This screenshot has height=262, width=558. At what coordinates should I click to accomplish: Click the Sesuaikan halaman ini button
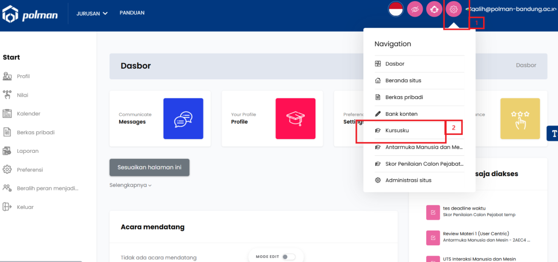click(149, 167)
